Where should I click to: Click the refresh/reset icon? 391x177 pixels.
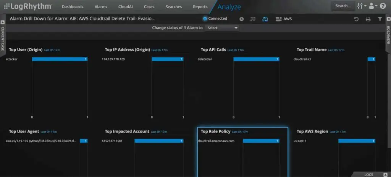(x=356, y=19)
